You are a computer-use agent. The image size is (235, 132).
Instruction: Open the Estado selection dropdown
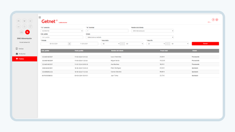coord(130,37)
